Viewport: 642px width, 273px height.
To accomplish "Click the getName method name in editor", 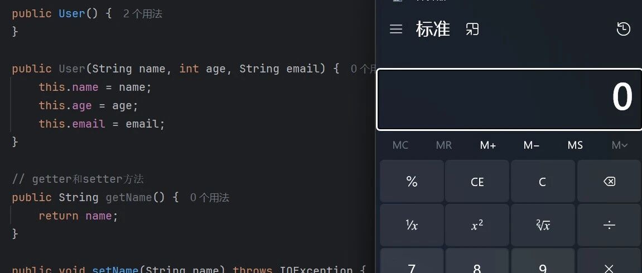I will (x=129, y=198).
